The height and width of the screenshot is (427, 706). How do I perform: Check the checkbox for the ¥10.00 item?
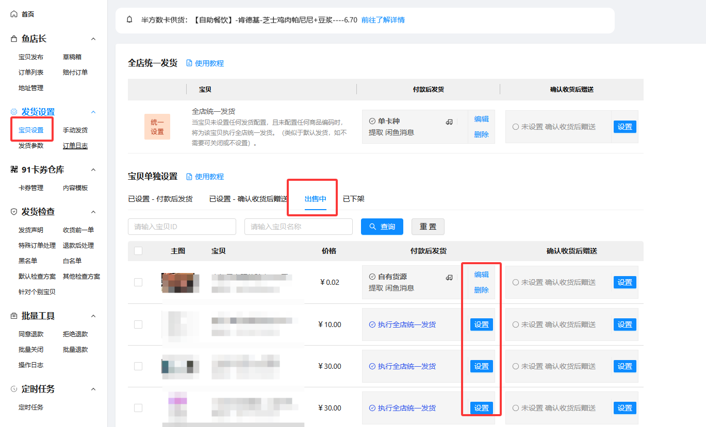(x=138, y=324)
